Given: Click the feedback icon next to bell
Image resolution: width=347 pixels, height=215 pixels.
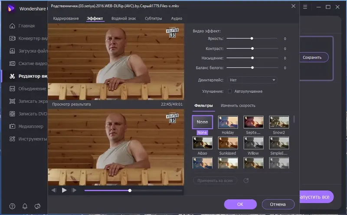Looking at the screenshot, I should click(x=37, y=206).
